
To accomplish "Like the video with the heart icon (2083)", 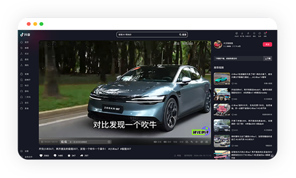I will 41,156.
